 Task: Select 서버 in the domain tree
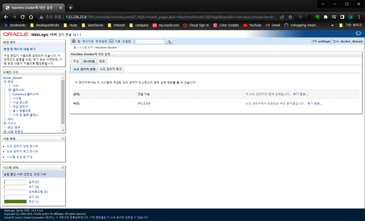click(x=16, y=86)
